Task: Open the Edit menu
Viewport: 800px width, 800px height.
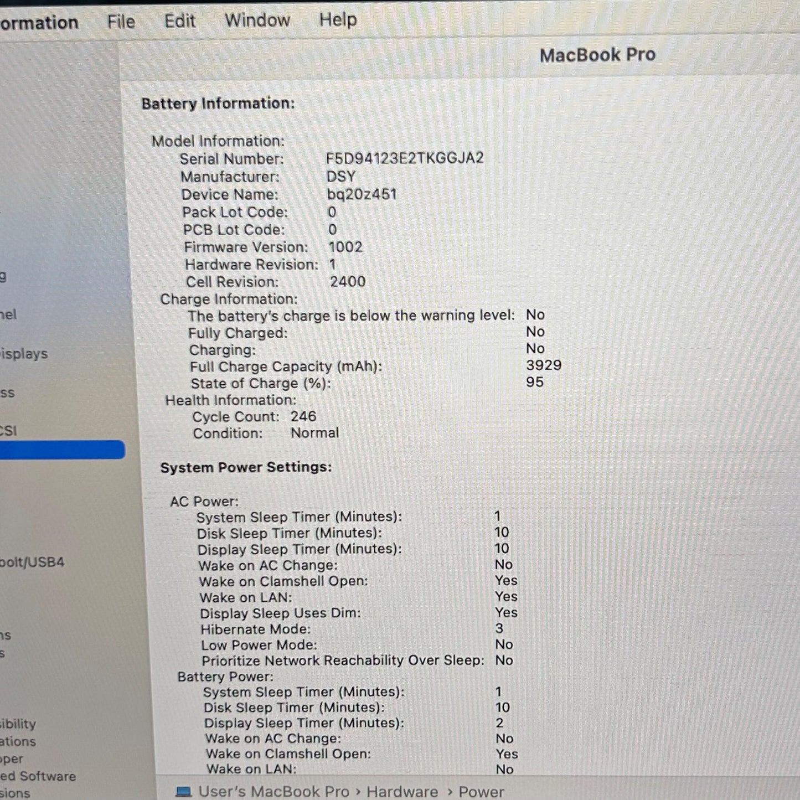Action: click(x=179, y=21)
